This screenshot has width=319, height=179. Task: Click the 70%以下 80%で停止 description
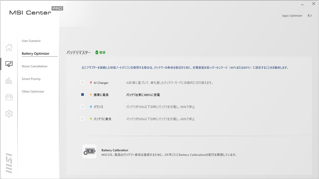160,107
